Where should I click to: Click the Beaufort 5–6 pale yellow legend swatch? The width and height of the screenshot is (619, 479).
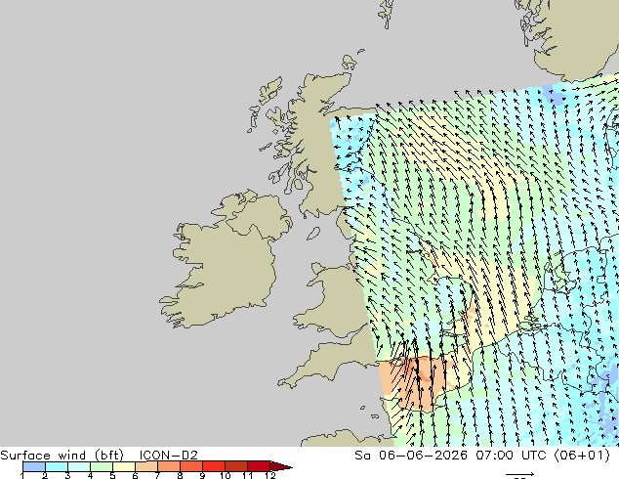tap(124, 466)
